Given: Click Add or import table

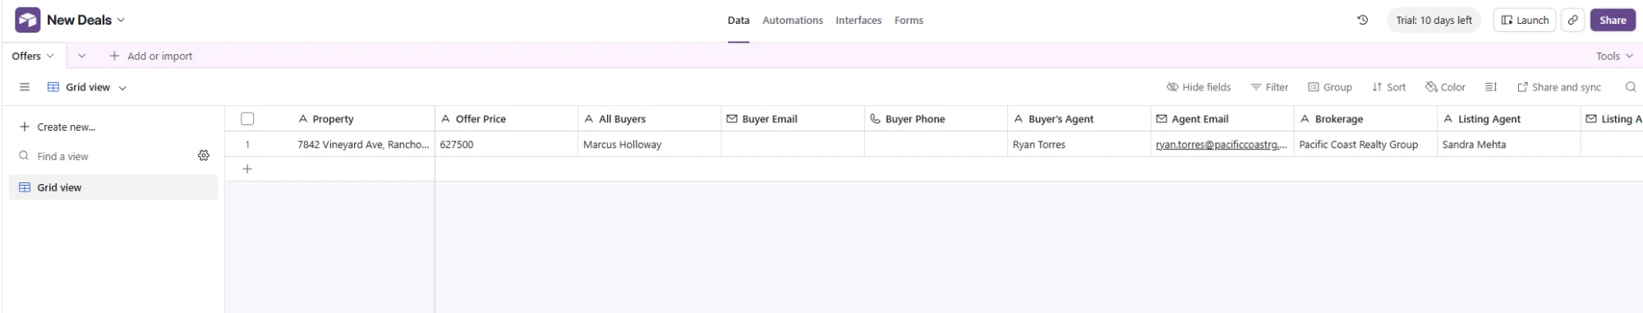Looking at the screenshot, I should [x=150, y=56].
